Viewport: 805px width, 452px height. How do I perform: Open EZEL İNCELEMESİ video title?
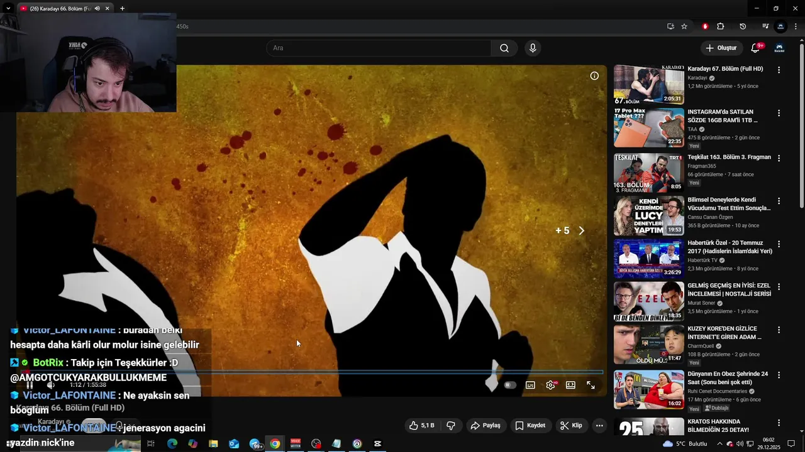(x=729, y=289)
